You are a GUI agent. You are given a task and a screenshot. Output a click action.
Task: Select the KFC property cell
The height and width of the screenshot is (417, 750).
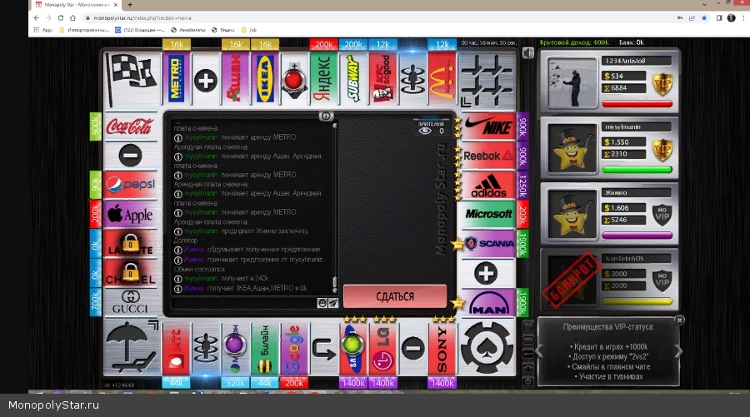pyautogui.click(x=382, y=79)
